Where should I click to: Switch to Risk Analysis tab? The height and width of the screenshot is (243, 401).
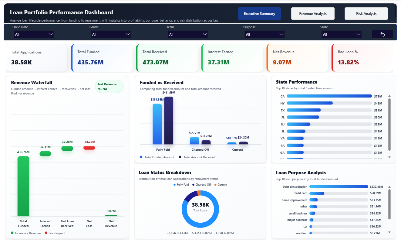(366, 14)
